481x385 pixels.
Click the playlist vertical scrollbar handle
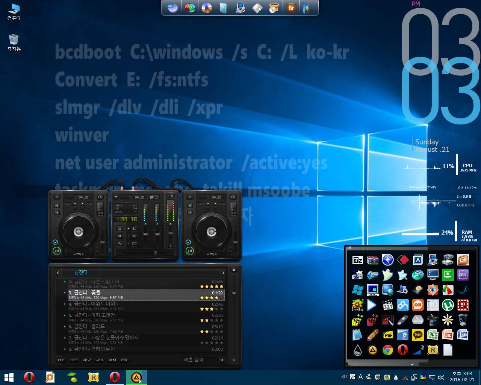[x=234, y=293]
